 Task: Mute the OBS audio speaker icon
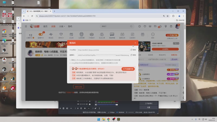(96, 105)
